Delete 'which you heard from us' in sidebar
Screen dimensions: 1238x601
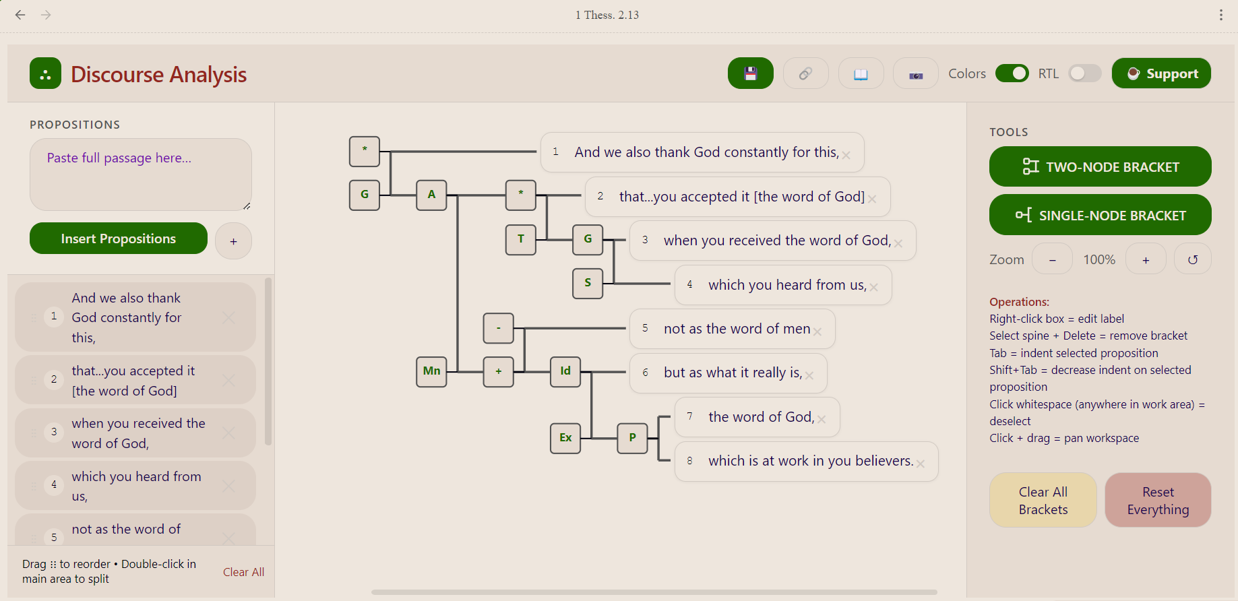click(x=229, y=486)
